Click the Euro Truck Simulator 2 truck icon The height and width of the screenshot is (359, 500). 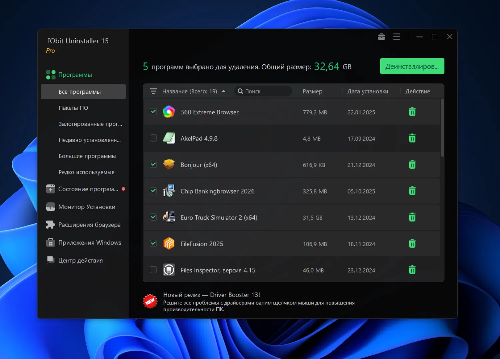pos(169,217)
